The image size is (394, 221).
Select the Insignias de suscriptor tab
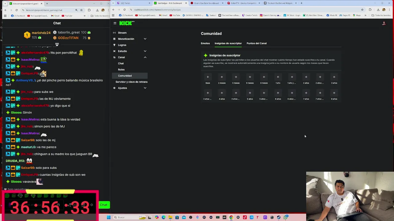[228, 43]
